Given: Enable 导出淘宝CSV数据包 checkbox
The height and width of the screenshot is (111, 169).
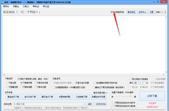Looking at the screenshot, I should point(131,79).
